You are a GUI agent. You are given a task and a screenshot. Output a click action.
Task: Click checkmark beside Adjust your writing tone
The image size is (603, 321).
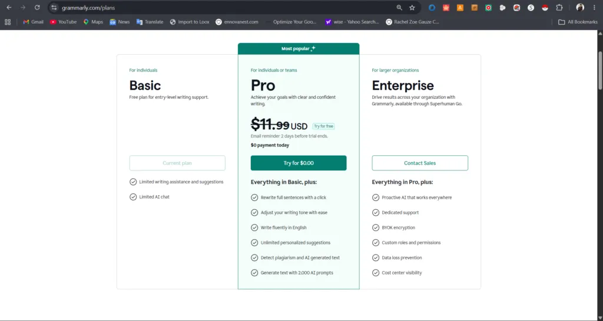click(254, 212)
